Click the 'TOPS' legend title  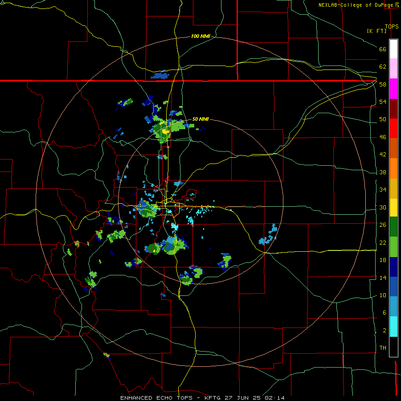(392, 27)
